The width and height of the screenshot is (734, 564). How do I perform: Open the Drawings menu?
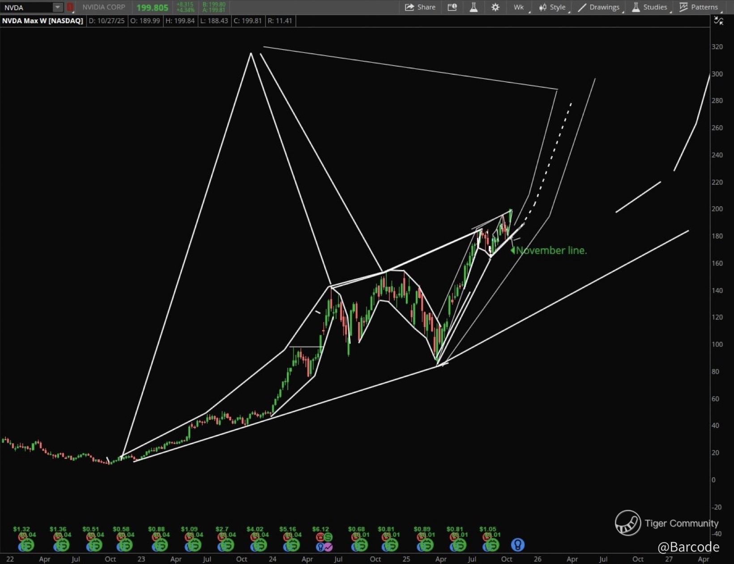point(599,7)
